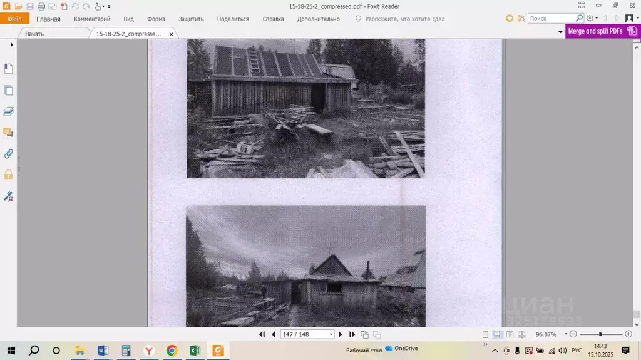Toggle two-page facing view

tap(510, 334)
